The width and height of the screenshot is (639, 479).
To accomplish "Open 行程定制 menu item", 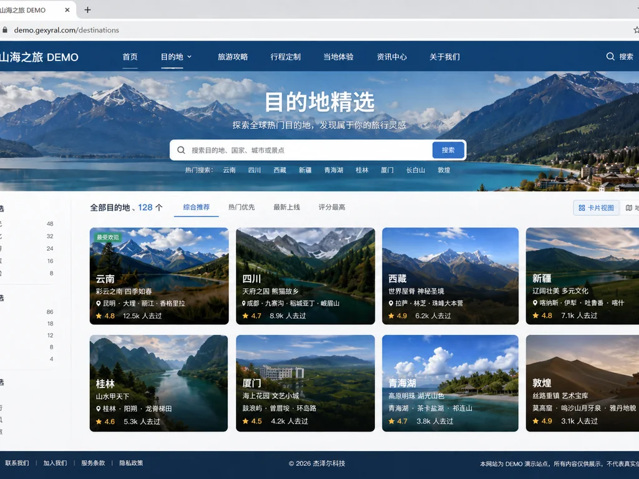I will point(285,57).
